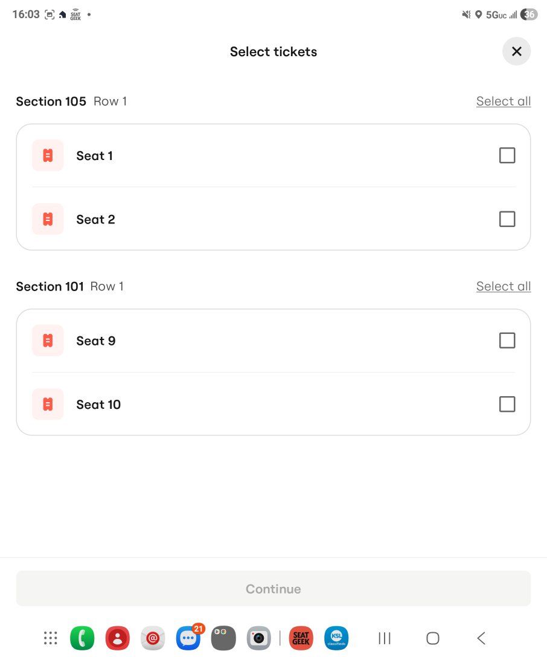Launch the red Contacts app
Screen dimensions: 547x657
click(117, 638)
